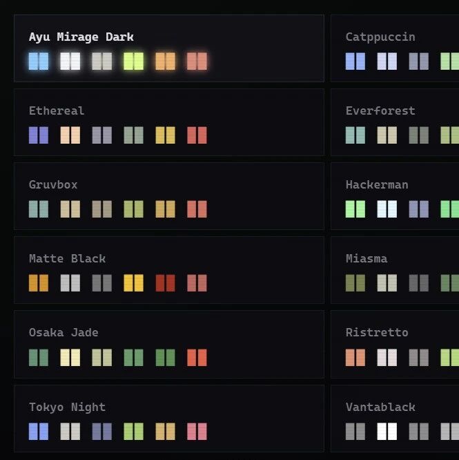The height and width of the screenshot is (460, 459).
Task: Select the gray swatch in Ristretto
Action: pyautogui.click(x=419, y=358)
